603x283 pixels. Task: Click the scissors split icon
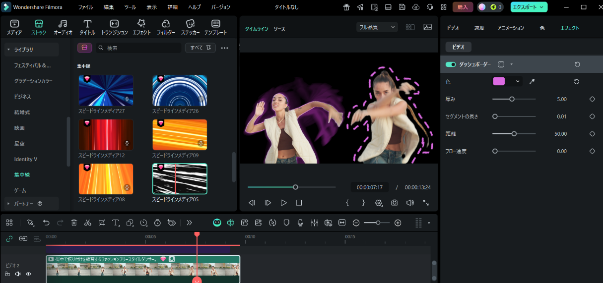point(88,223)
